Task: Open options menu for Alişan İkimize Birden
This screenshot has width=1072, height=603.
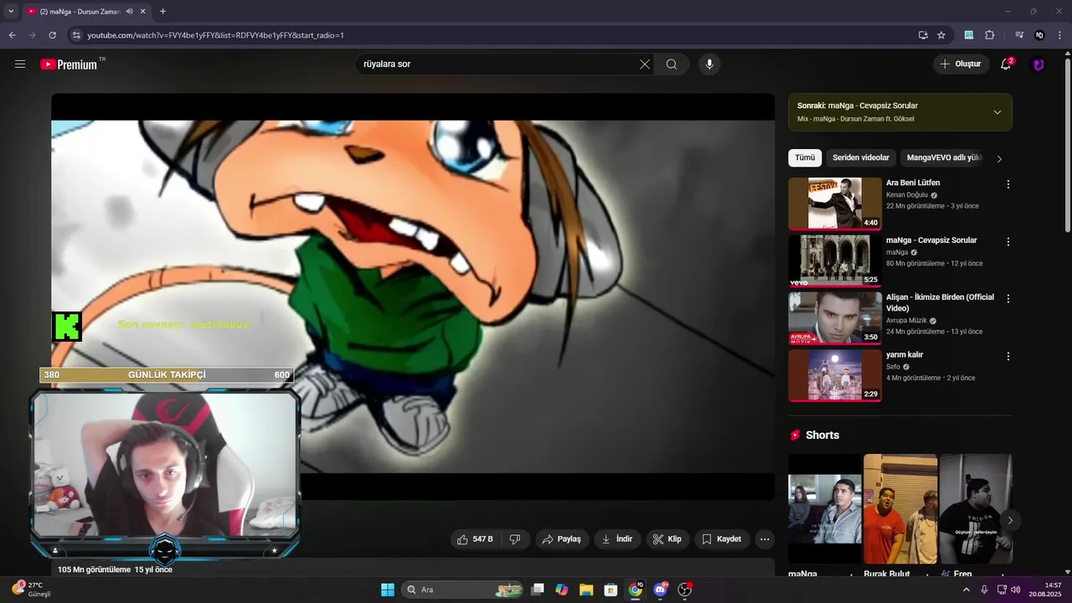Action: coord(1008,299)
